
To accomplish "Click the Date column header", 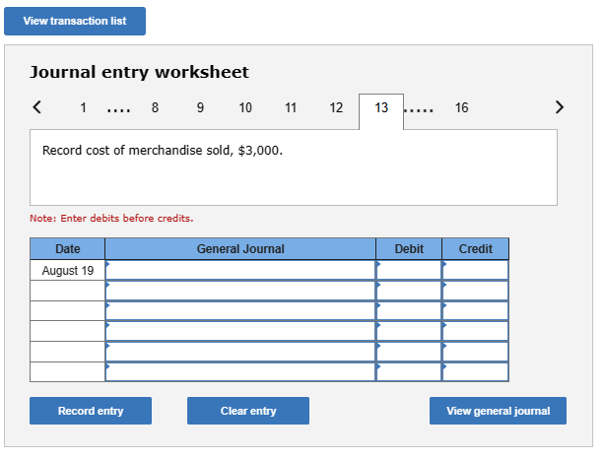I will pos(67,249).
